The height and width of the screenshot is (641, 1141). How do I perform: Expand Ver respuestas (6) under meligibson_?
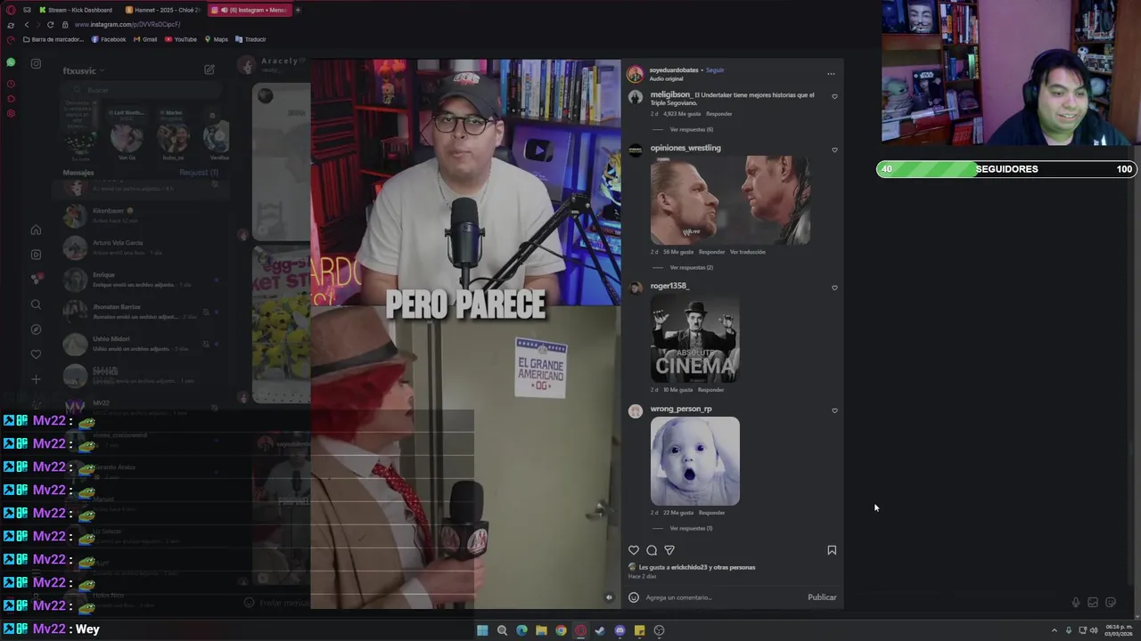point(691,129)
